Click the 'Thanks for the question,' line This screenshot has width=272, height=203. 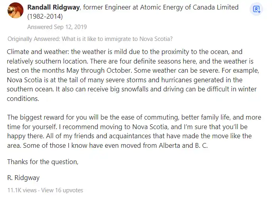pos(43,162)
